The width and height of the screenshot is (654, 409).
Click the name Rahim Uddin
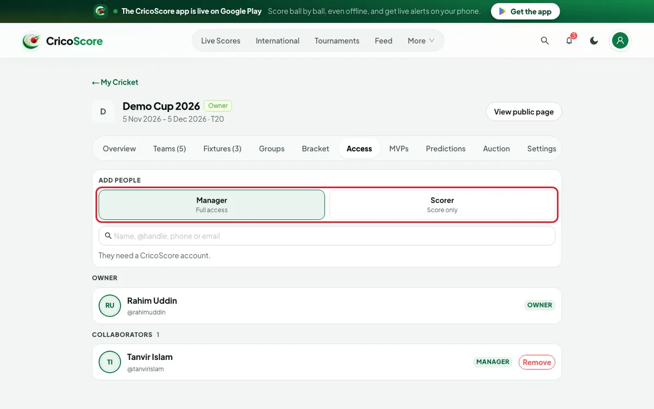click(x=152, y=301)
